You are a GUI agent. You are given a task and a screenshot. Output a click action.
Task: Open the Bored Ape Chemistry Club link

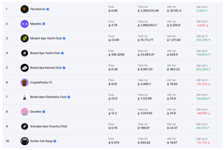48,97
